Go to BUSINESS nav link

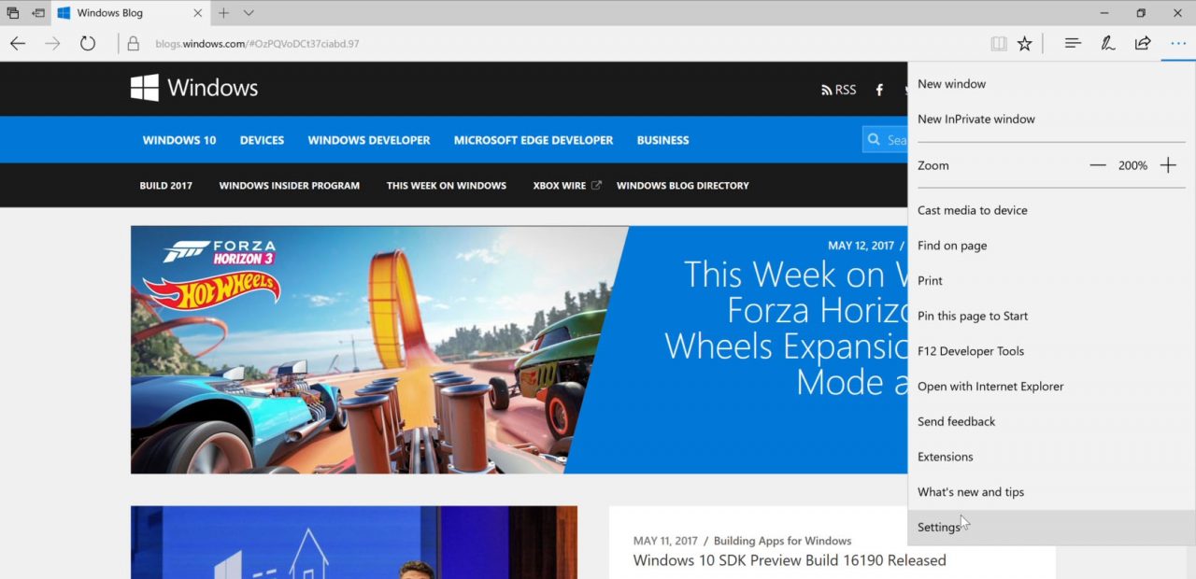tap(662, 140)
